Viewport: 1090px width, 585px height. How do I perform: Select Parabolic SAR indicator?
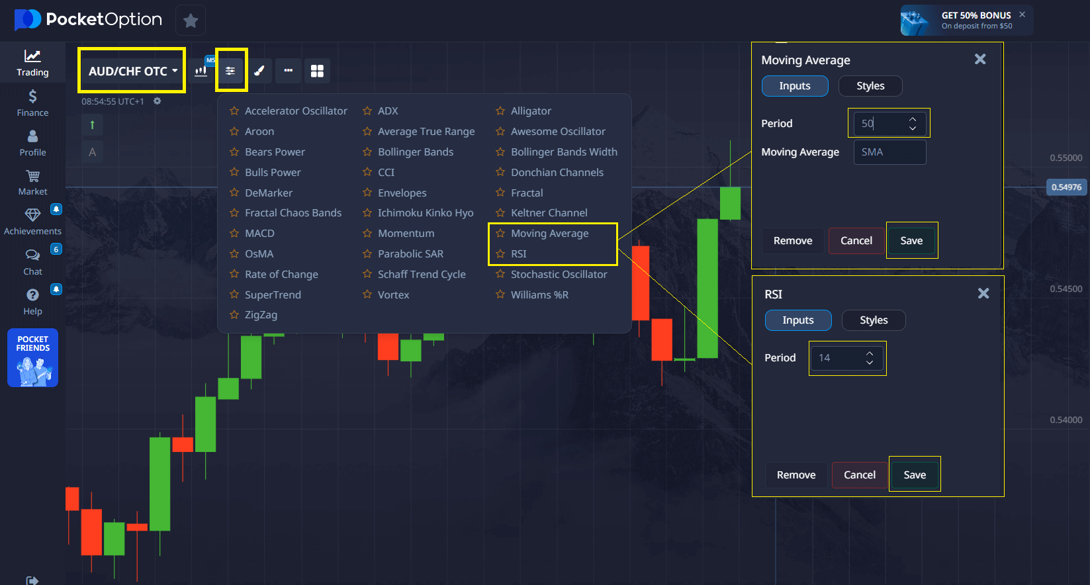point(411,254)
